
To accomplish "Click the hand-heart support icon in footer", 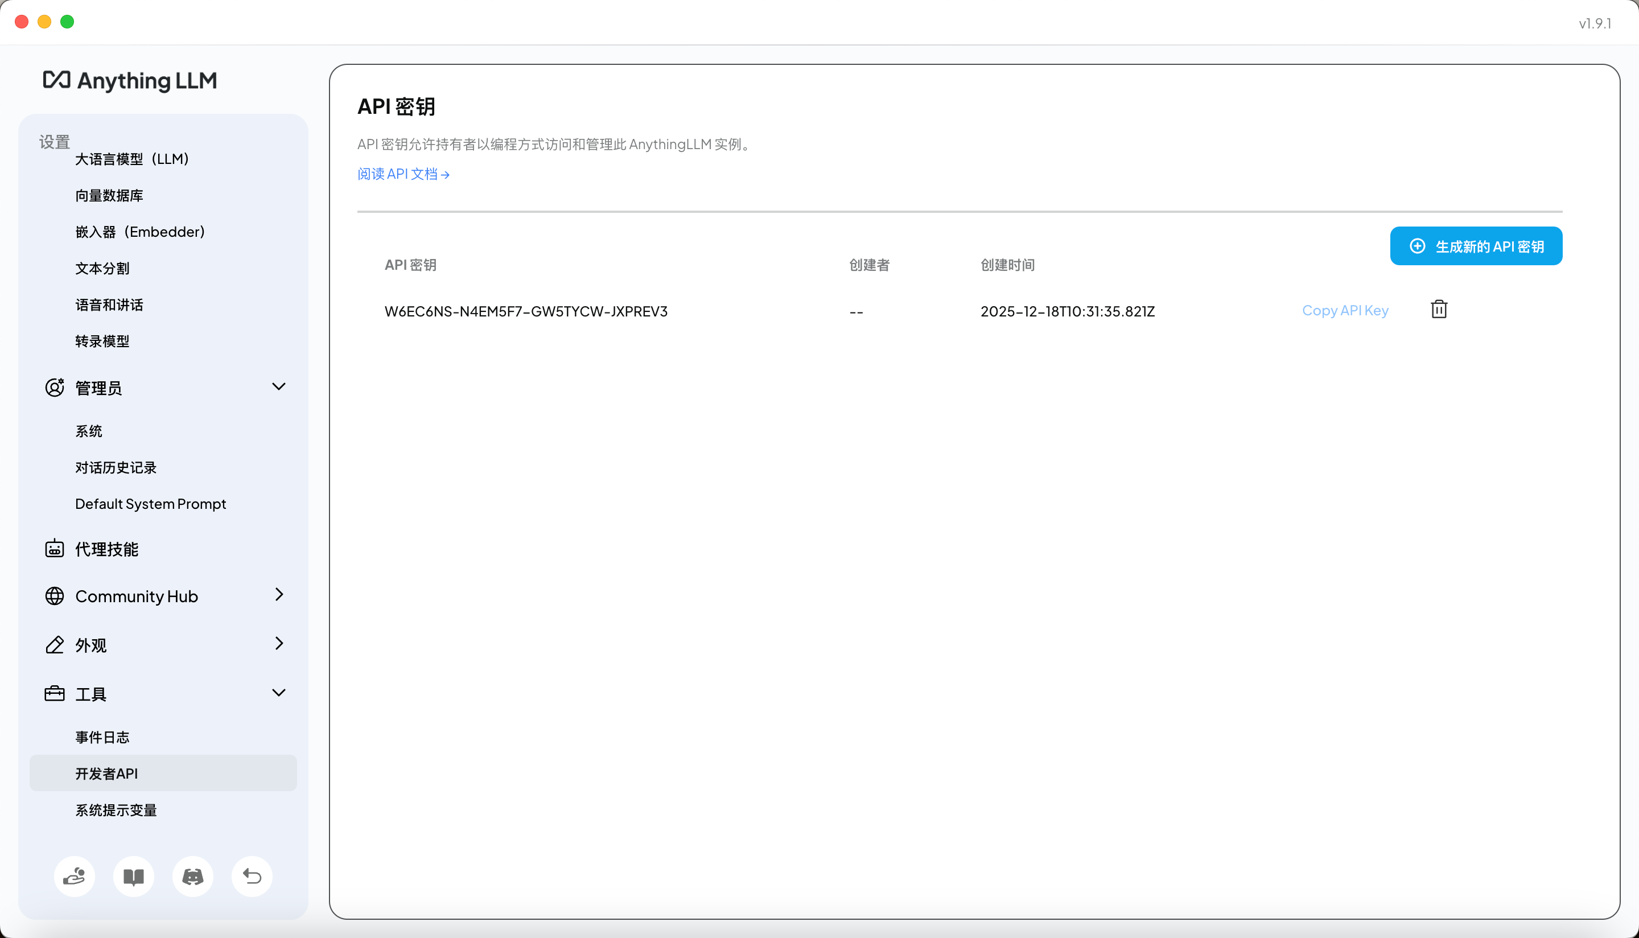I will click(x=74, y=876).
